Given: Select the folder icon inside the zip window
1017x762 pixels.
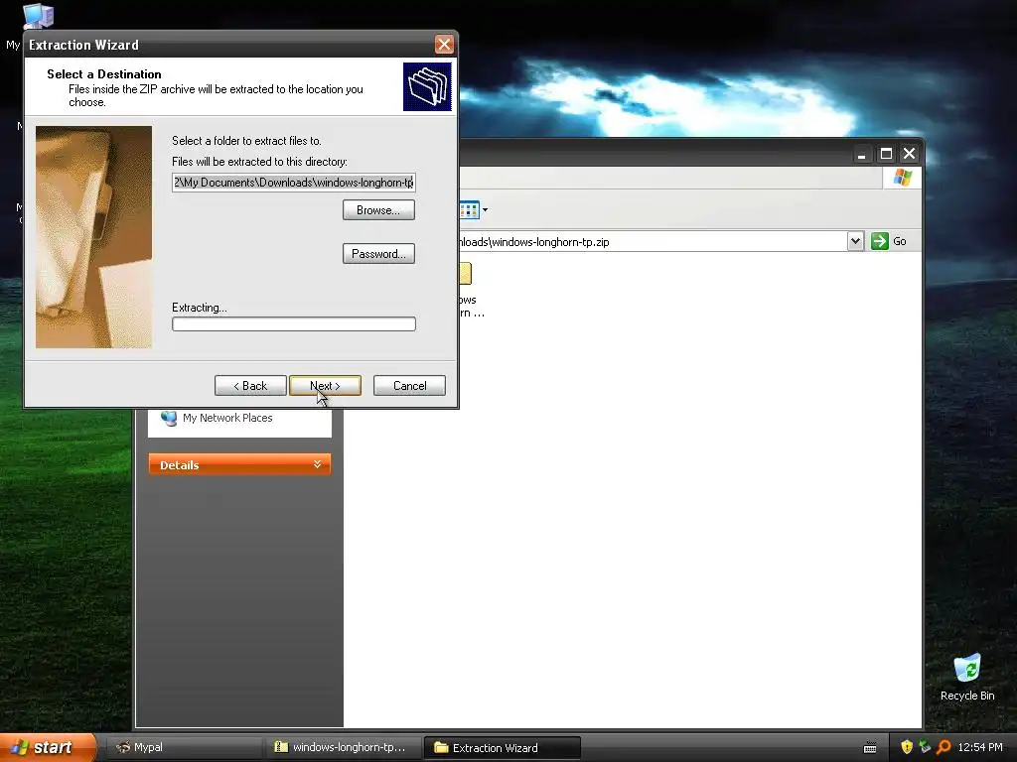Looking at the screenshot, I should [x=466, y=274].
